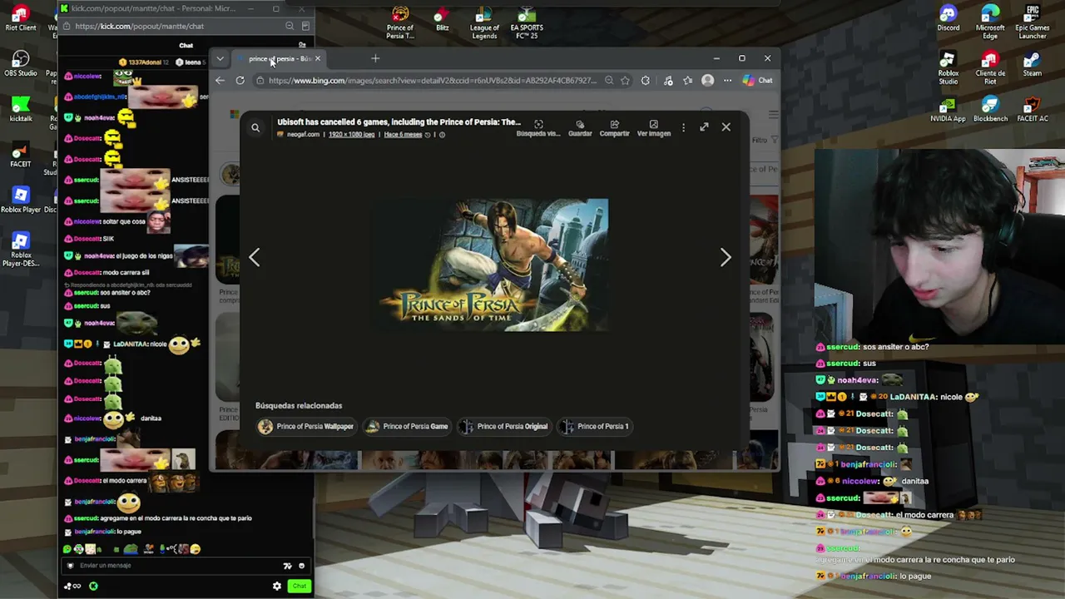Click the 7TV icon in chat input
The width and height of the screenshot is (1065, 599).
[287, 566]
